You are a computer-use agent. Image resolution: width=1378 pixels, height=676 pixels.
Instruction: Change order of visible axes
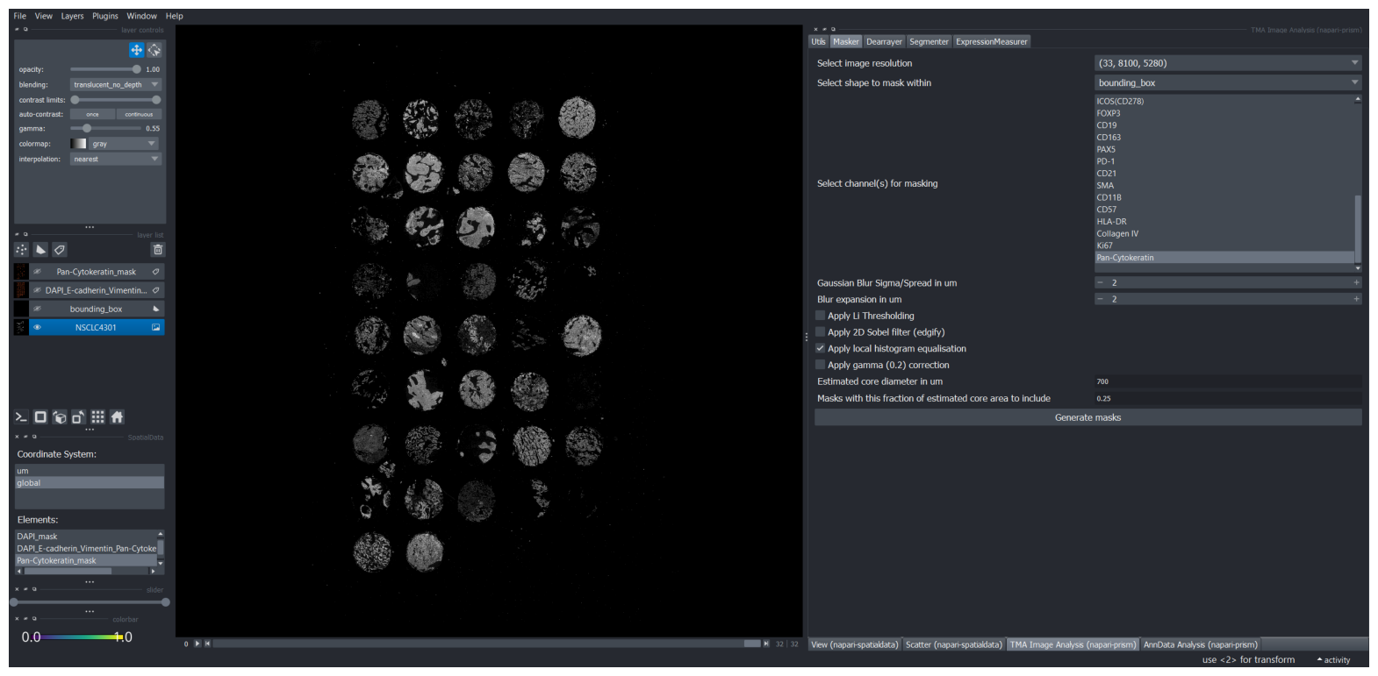[x=60, y=417]
